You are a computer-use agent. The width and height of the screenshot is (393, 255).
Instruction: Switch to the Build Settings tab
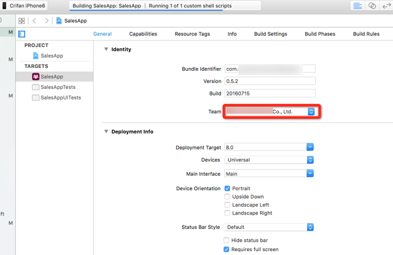pos(271,34)
